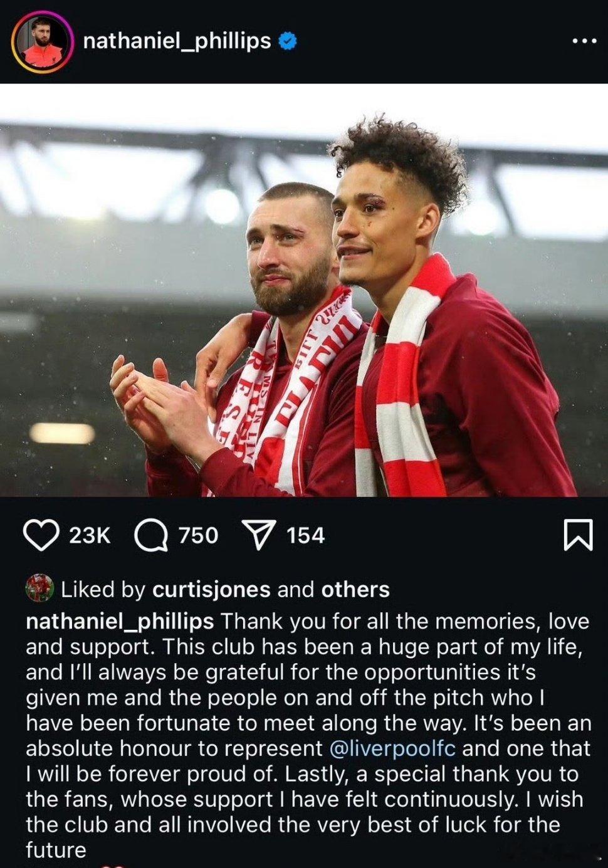Tap the post photo of two players

[x=304, y=290]
